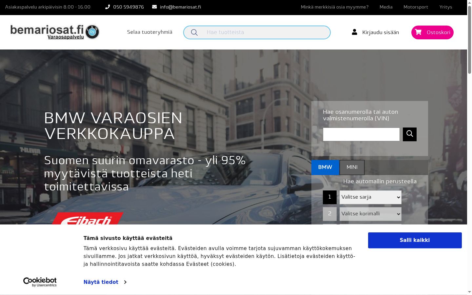
Task: Click Kirjaudu sisään login link
Action: (x=381, y=32)
